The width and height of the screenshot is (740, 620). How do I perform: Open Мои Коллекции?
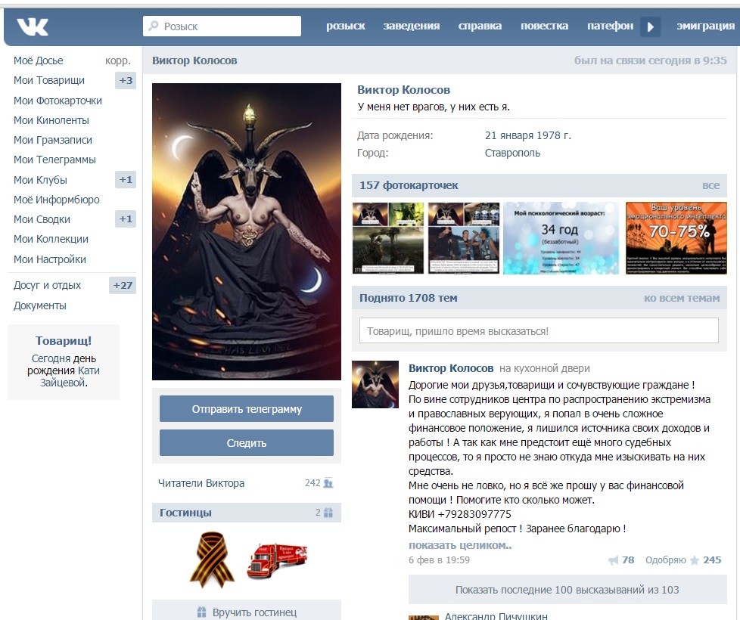(x=51, y=239)
